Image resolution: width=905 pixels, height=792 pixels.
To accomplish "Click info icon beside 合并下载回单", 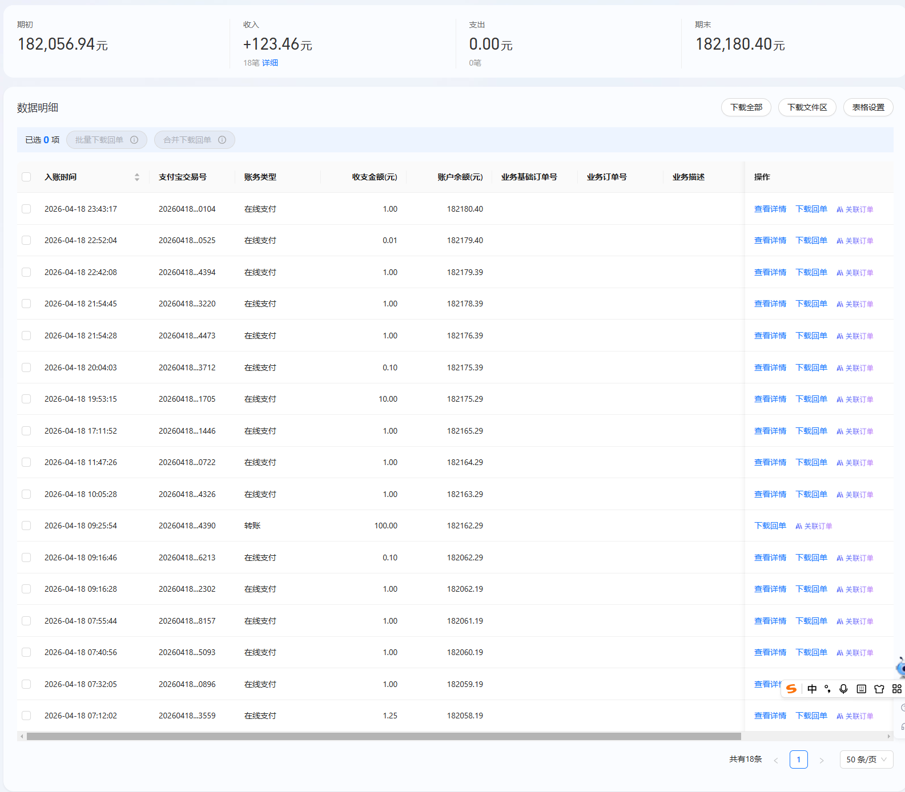I will coord(222,140).
